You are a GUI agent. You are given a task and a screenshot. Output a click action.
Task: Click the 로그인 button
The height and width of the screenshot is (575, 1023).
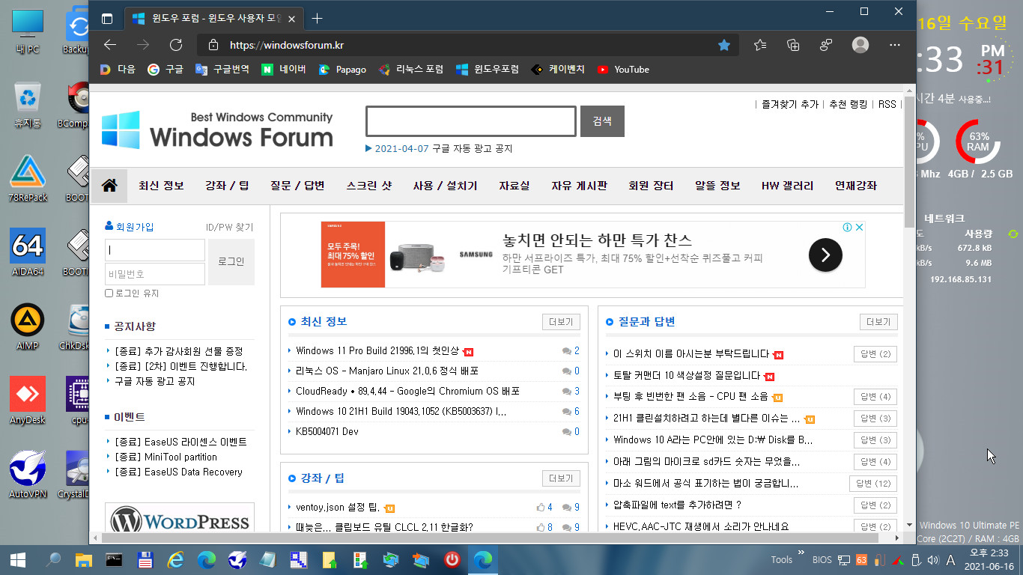point(231,262)
